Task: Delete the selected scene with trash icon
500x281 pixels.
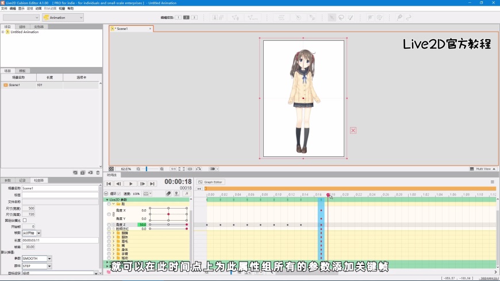Action: pos(98,172)
